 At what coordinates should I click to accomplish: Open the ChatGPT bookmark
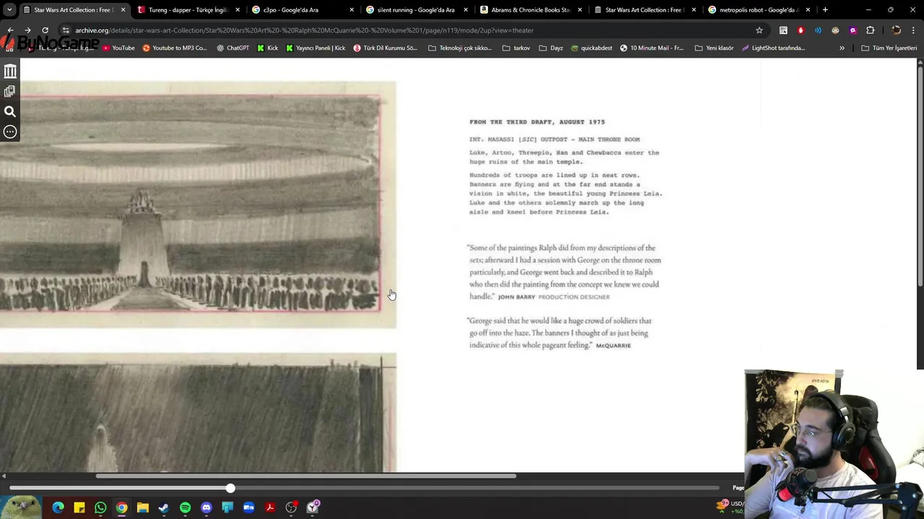[x=232, y=48]
